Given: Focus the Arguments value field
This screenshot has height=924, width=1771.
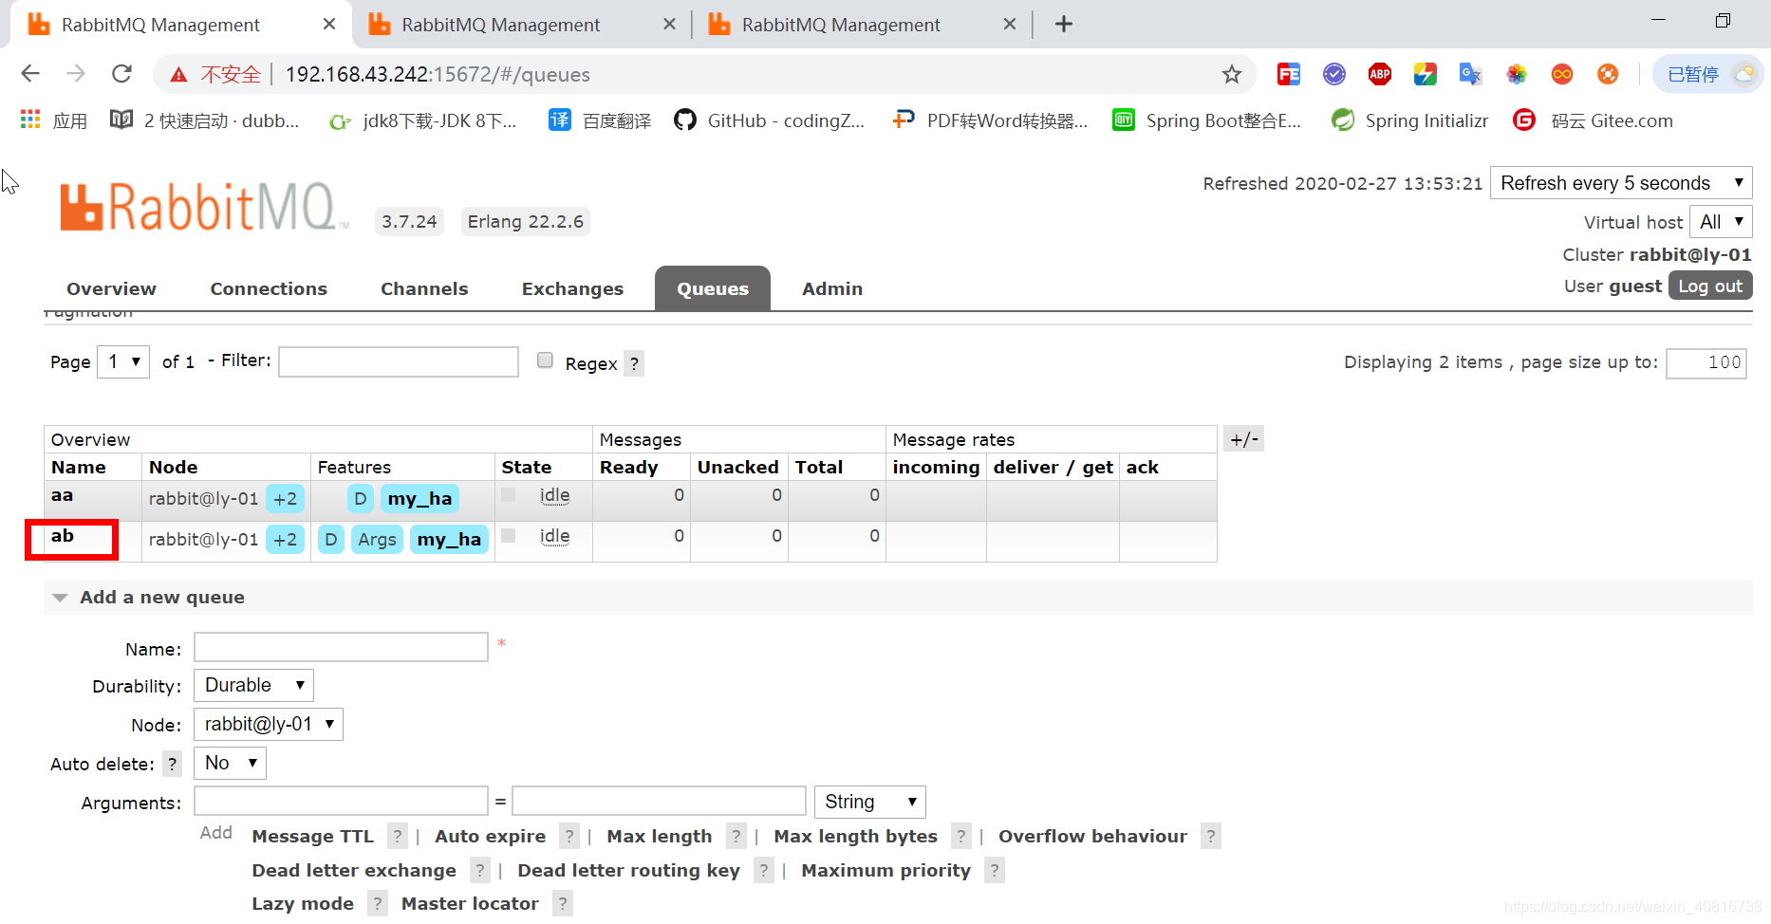Looking at the screenshot, I should [659, 801].
